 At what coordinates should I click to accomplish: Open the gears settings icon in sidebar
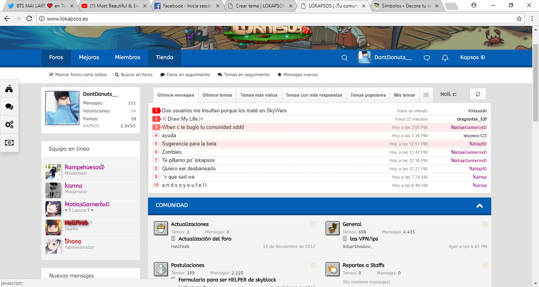(x=9, y=125)
